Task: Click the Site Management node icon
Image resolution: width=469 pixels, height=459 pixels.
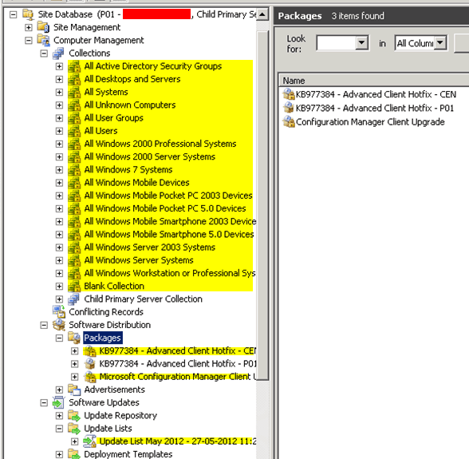Action: 43,27
